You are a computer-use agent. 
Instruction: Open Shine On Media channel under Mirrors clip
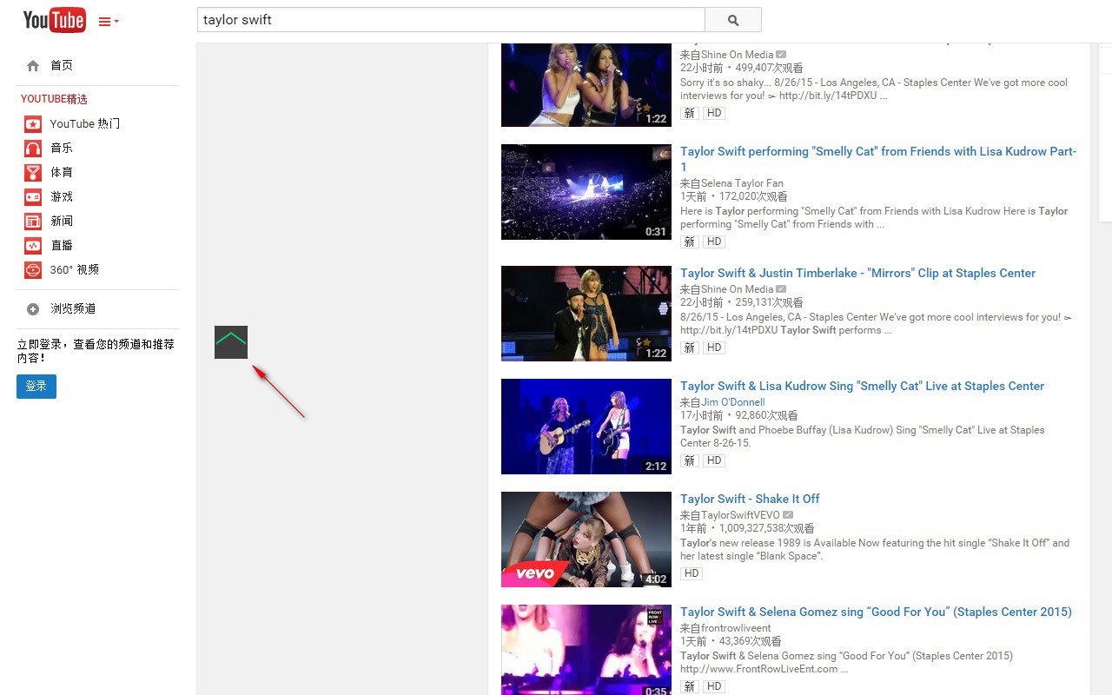(x=737, y=289)
